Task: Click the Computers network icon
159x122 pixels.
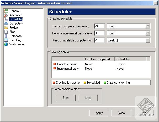Action: point(6,23)
